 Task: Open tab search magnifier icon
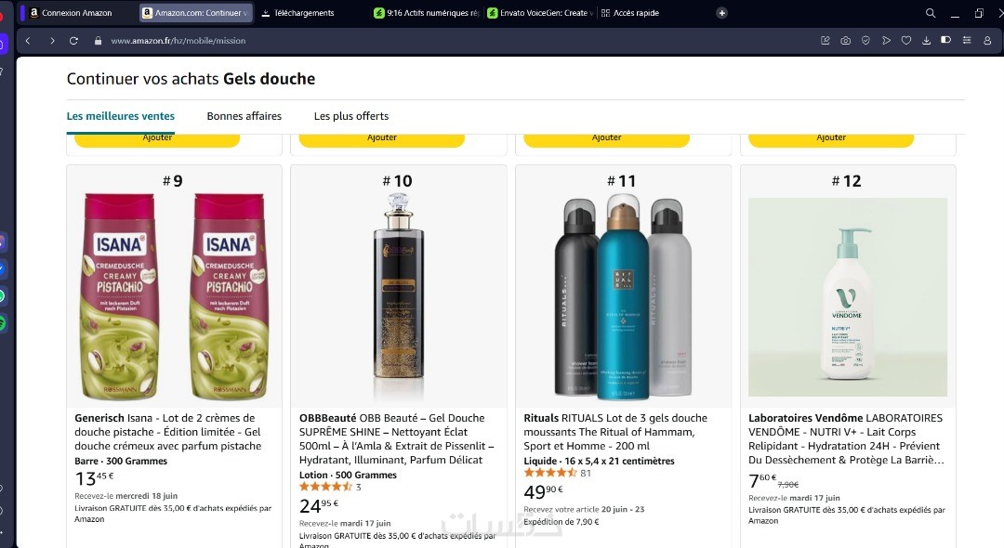pos(931,13)
